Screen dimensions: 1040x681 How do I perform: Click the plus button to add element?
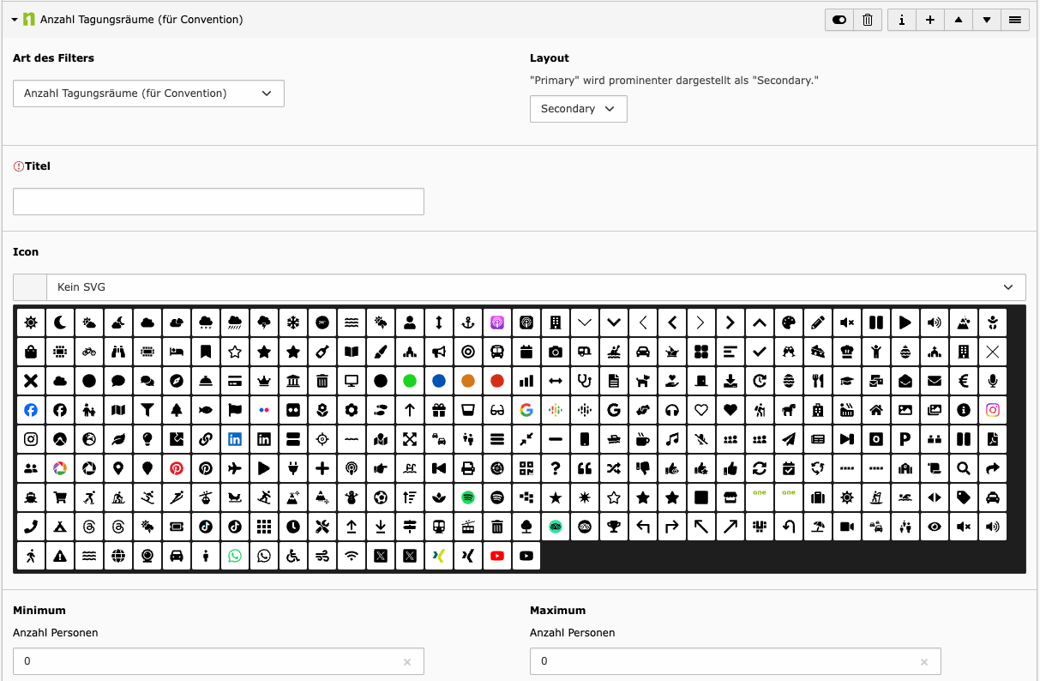pyautogui.click(x=929, y=20)
